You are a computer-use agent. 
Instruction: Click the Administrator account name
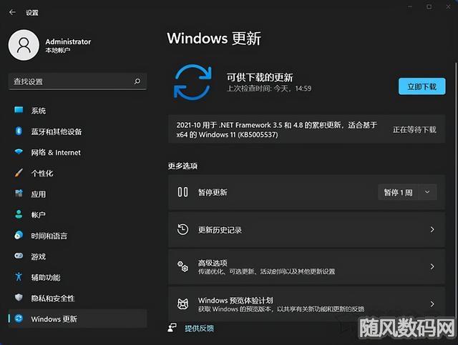[x=68, y=41]
